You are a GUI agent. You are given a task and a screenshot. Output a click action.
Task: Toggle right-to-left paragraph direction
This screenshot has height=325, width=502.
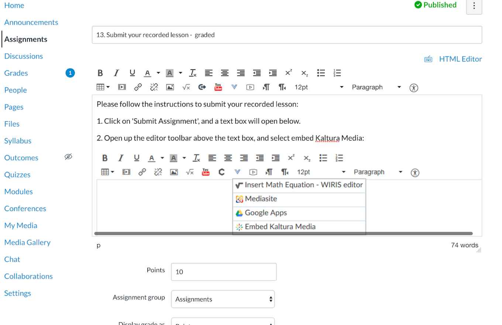pyautogui.click(x=282, y=87)
